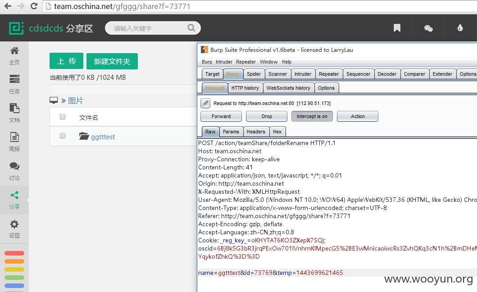The height and width of the screenshot is (292, 477).
Task: Click the browser forward arrow
Action: 21,6
